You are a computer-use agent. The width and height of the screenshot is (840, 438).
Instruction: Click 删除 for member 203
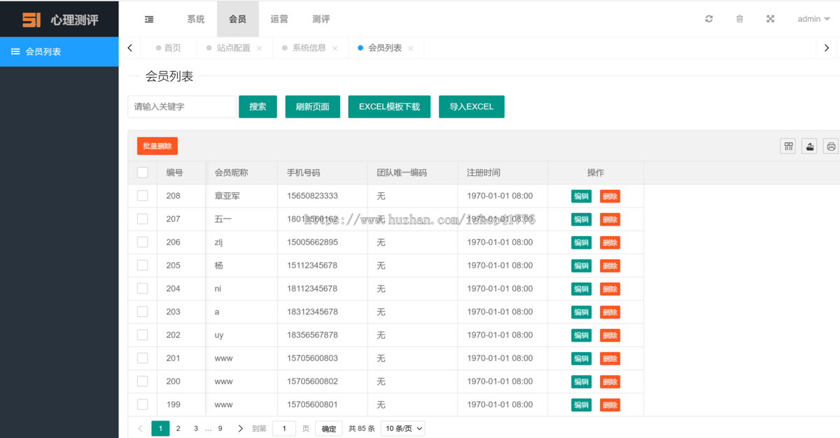click(x=610, y=312)
